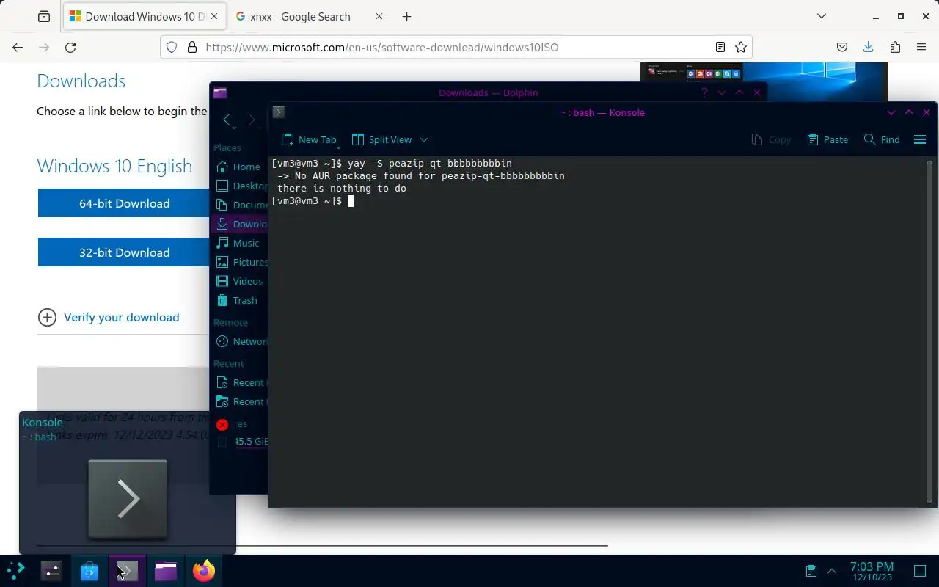Select Downloads in Dolphin Places panel

tap(241, 224)
